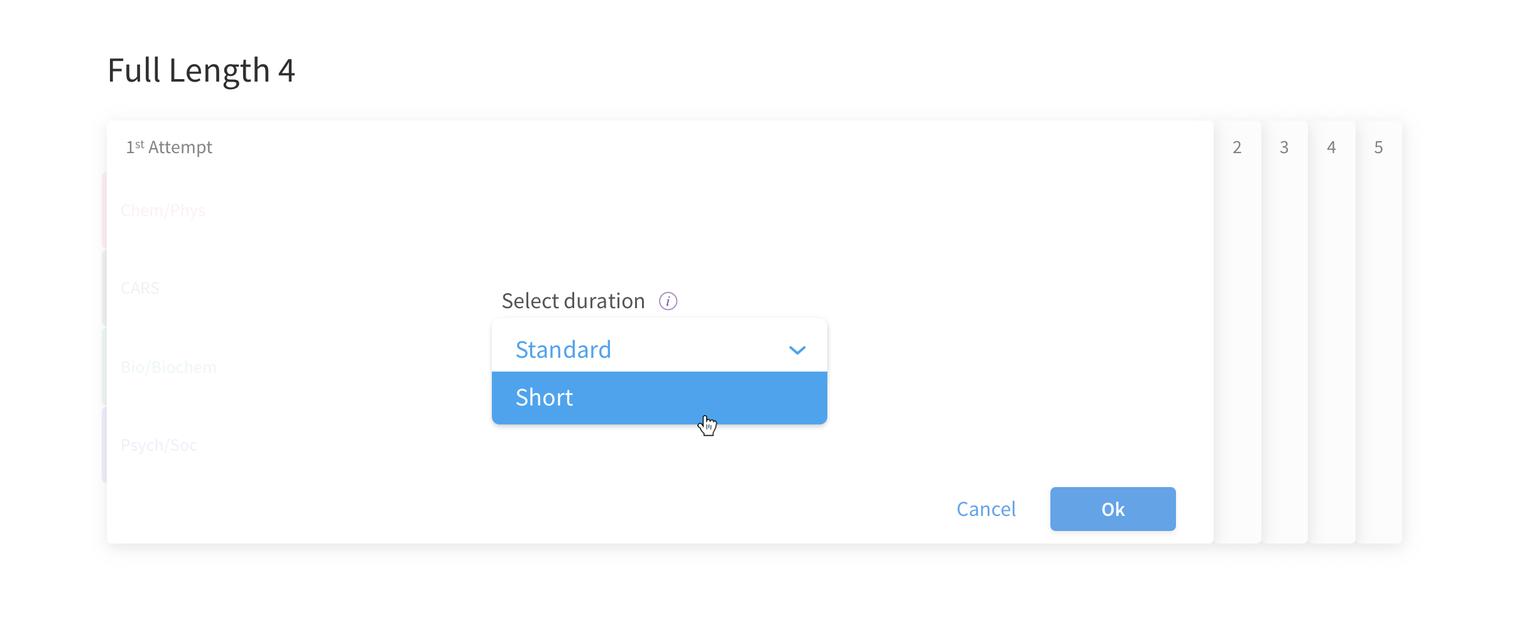Click the faded CARS section

140,288
